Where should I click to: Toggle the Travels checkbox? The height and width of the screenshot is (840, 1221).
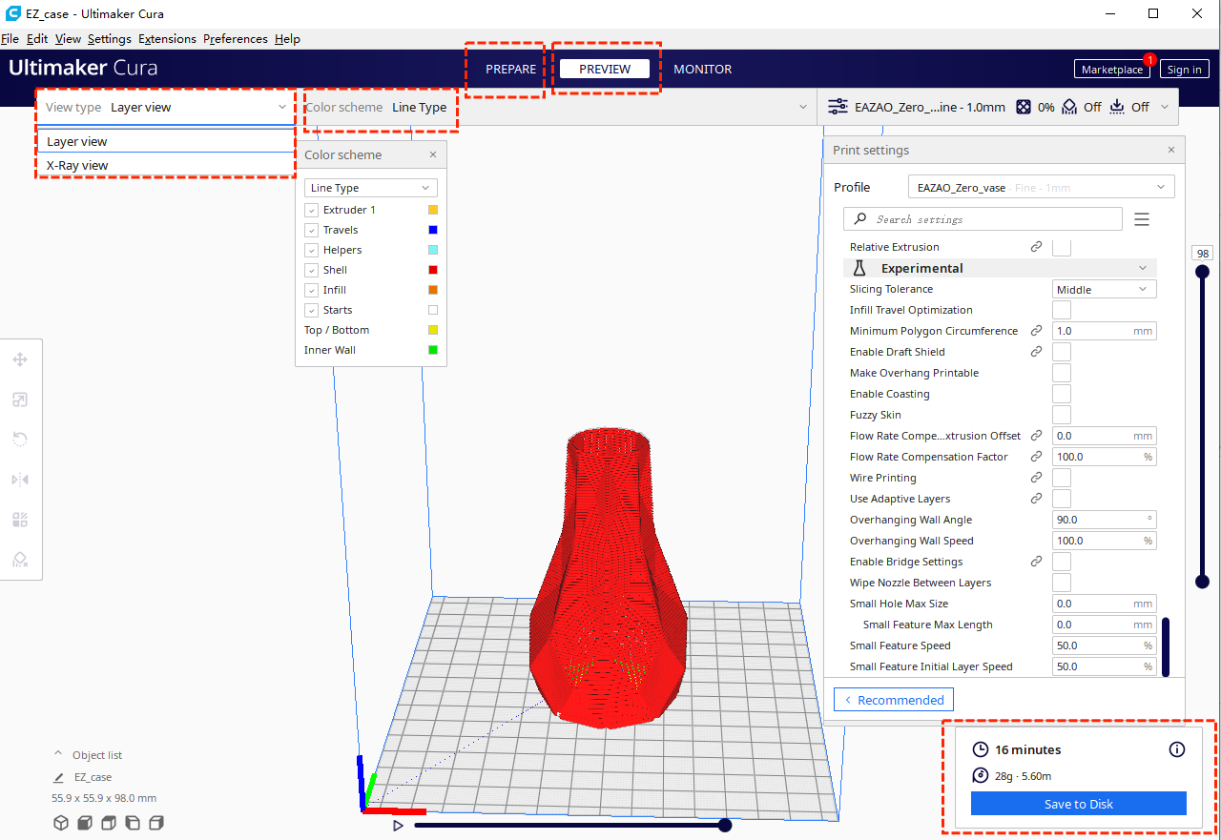(311, 230)
